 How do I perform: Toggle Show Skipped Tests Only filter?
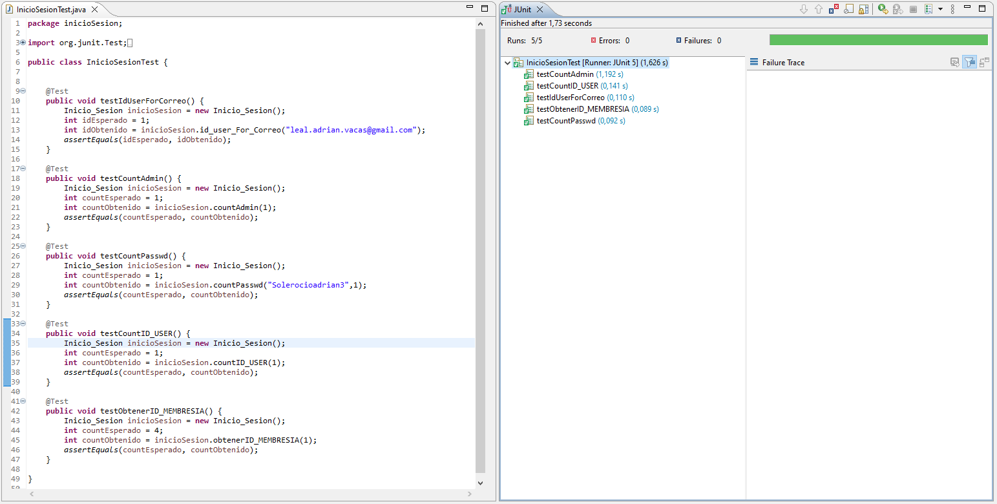click(x=848, y=9)
